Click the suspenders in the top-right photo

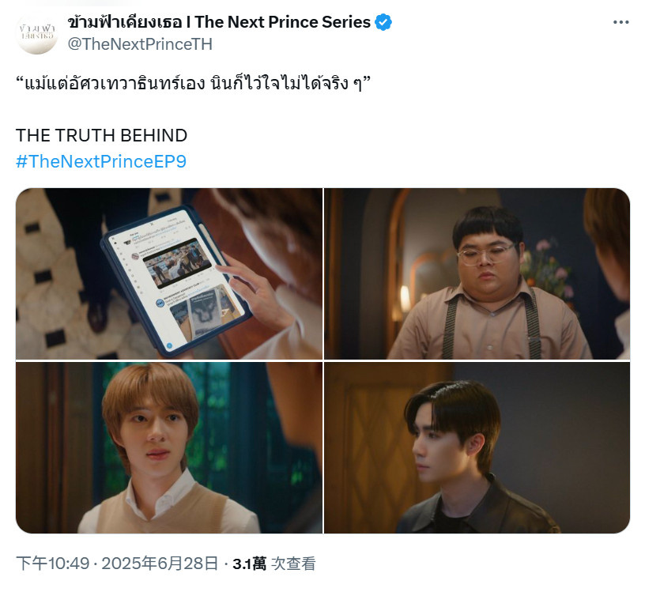pyautogui.click(x=492, y=323)
